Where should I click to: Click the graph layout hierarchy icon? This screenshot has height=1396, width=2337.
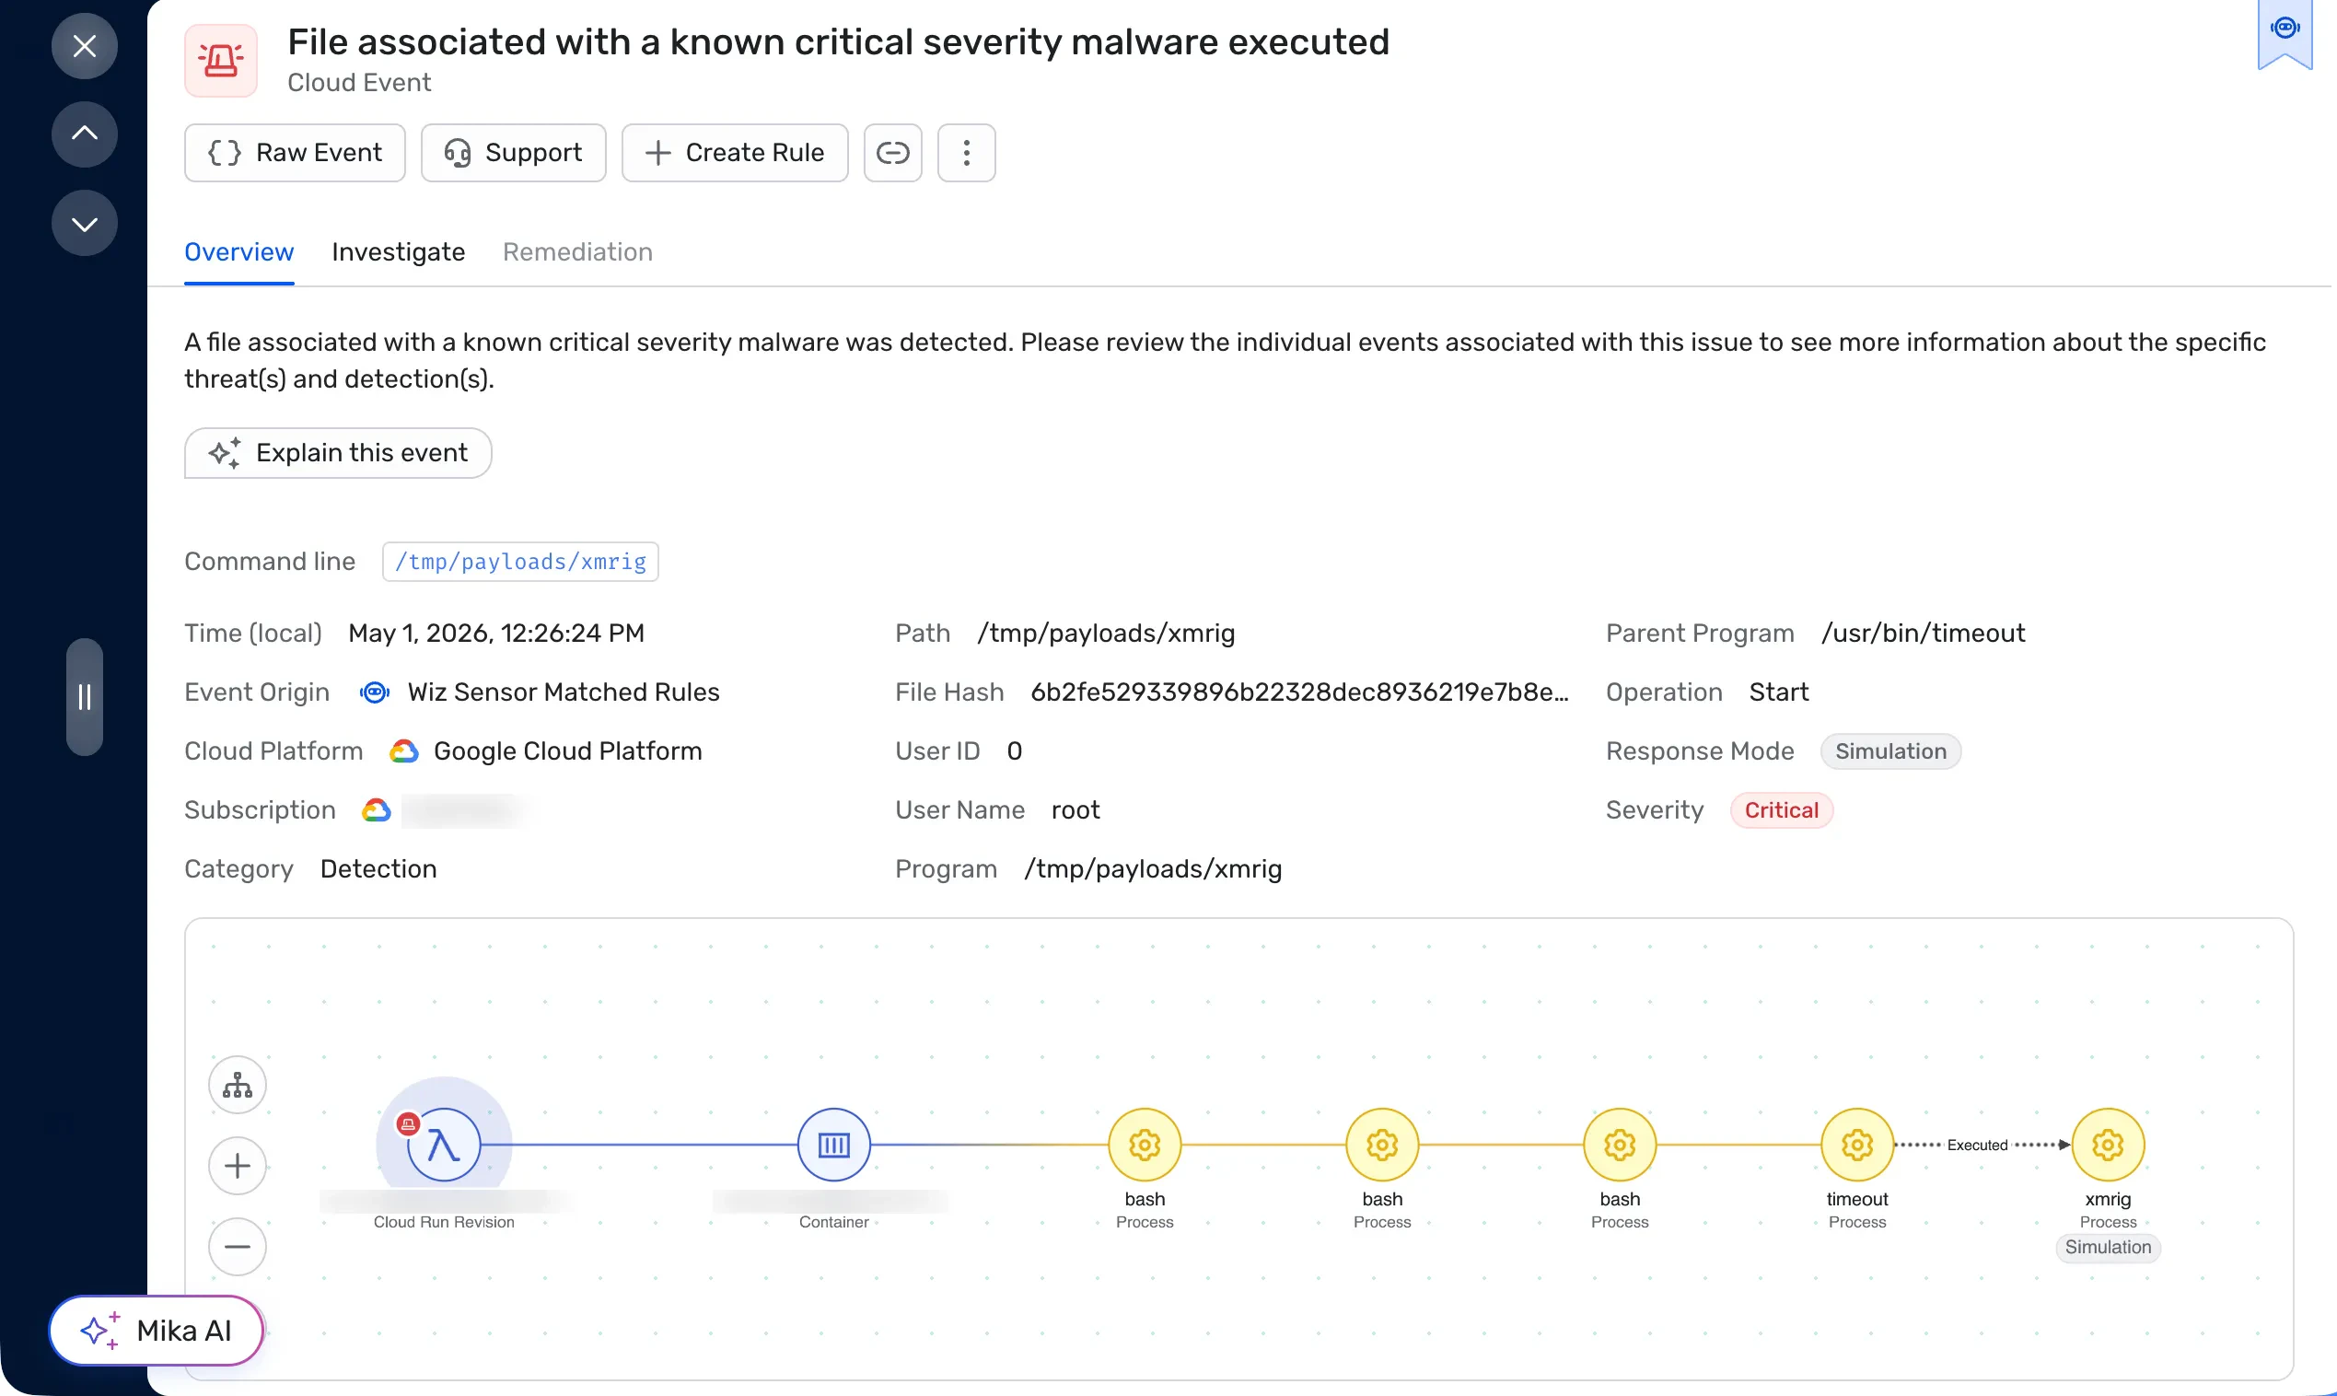237,1085
